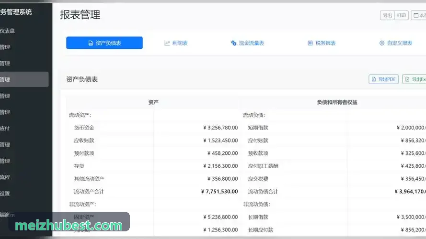This screenshot has width=426, height=239.
Task: Select the 应付职工薪酬 row label
Action: tap(263, 166)
